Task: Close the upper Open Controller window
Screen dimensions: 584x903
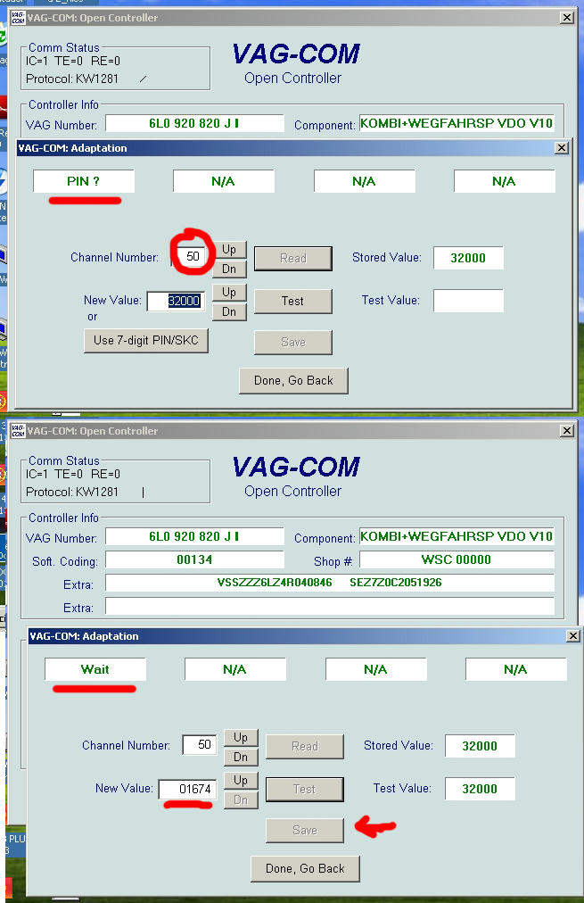Action: pyautogui.click(x=567, y=17)
